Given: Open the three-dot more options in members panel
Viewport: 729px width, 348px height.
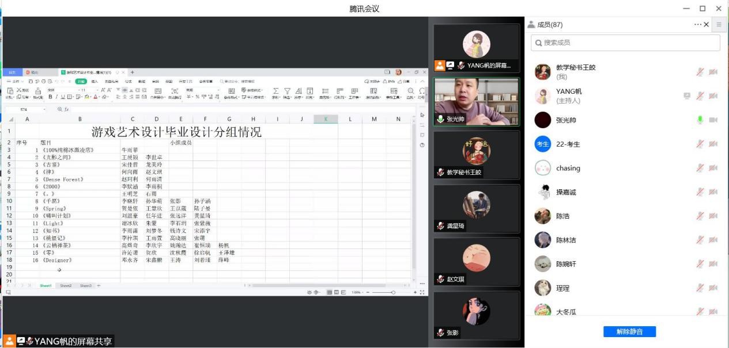Looking at the screenshot, I should [697, 25].
